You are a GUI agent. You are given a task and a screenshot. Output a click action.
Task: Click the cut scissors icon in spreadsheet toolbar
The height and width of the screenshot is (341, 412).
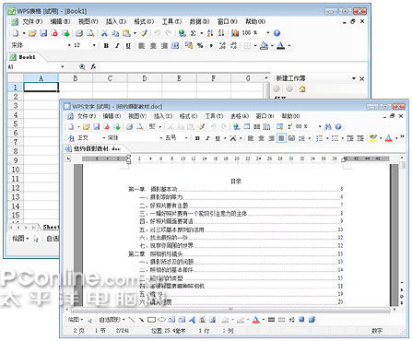coord(104,33)
